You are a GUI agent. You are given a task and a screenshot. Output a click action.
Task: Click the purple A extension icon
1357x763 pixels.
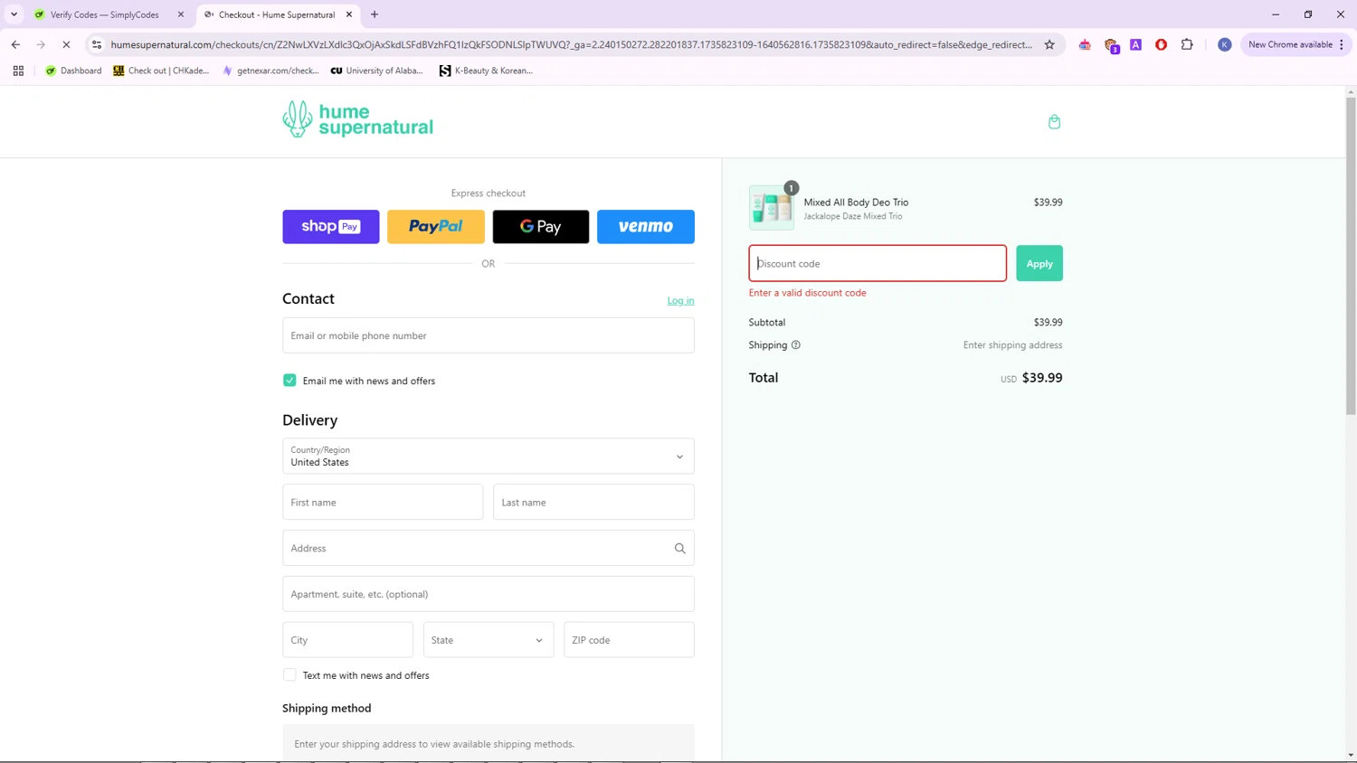pos(1135,44)
